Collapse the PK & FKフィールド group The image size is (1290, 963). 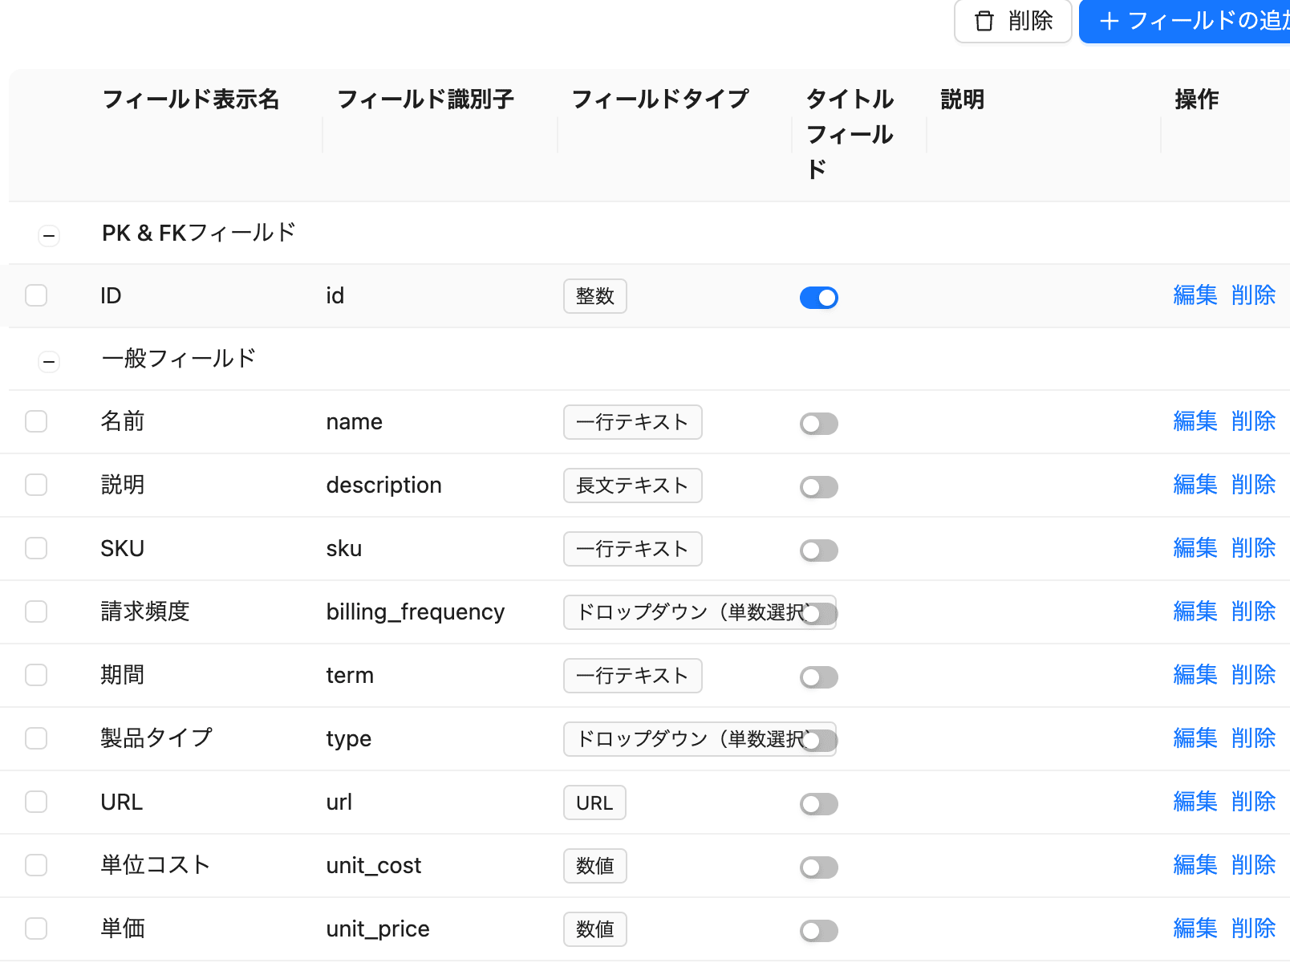coord(49,235)
